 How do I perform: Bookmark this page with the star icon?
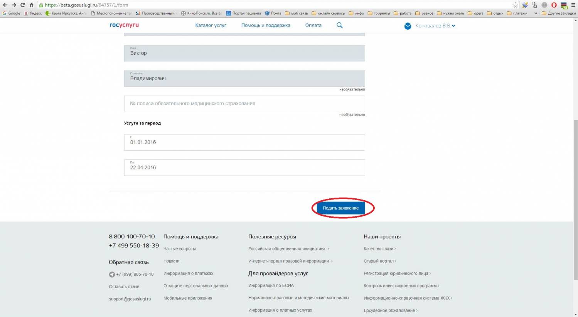[516, 5]
